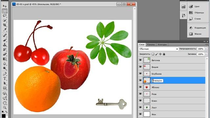Select the Роза layer by name
Screen dimensions: 210x118
154,94
